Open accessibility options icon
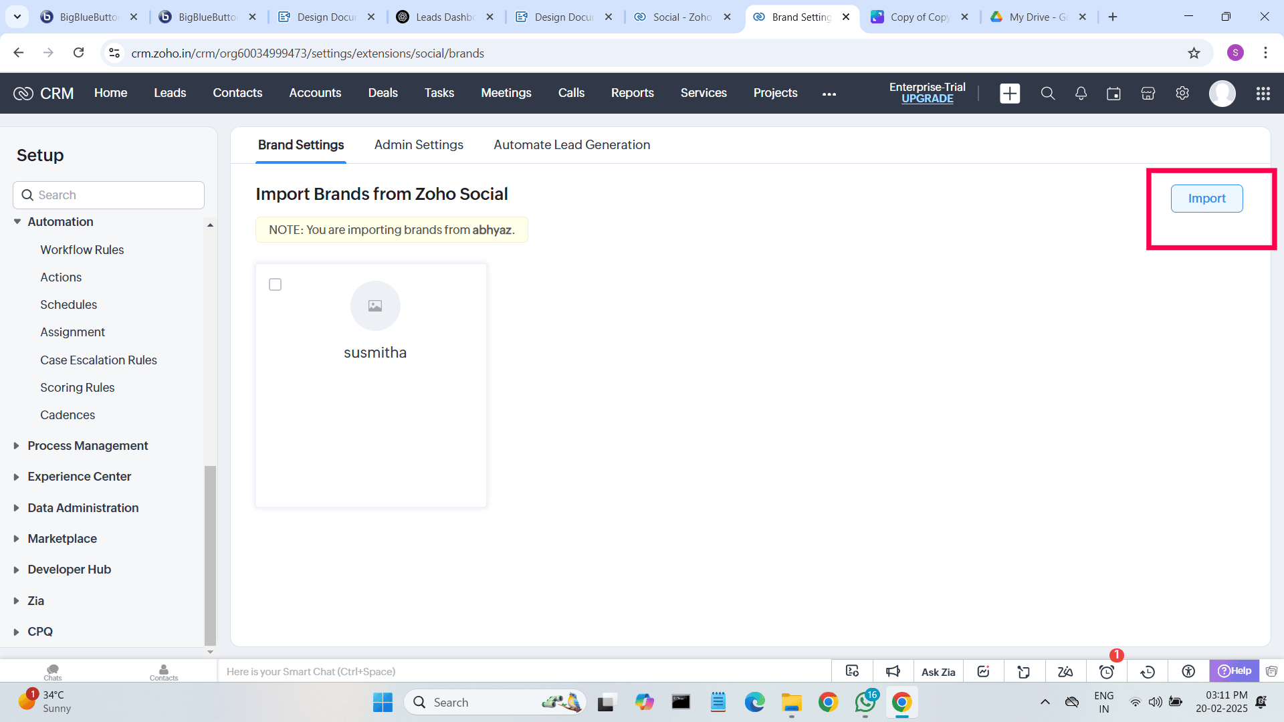 coord(1188,671)
